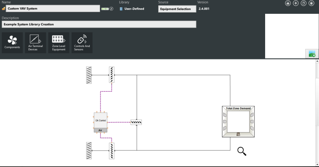
Task: Click the empty image preview thumbnail
Action: point(292,36)
